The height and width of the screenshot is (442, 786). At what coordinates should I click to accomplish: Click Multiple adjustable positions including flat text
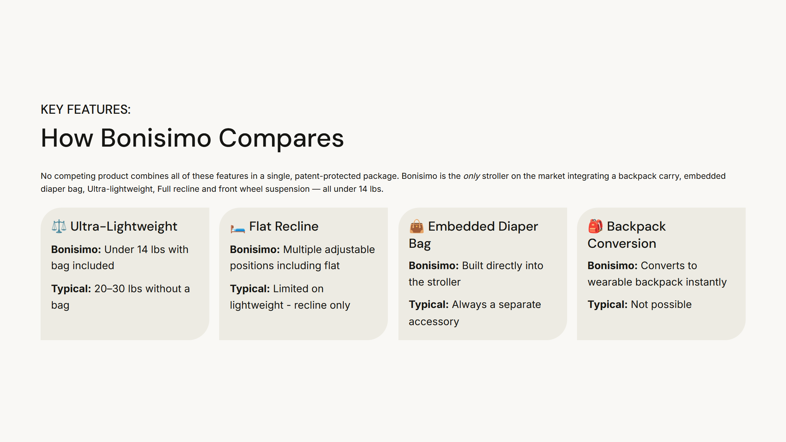302,258
